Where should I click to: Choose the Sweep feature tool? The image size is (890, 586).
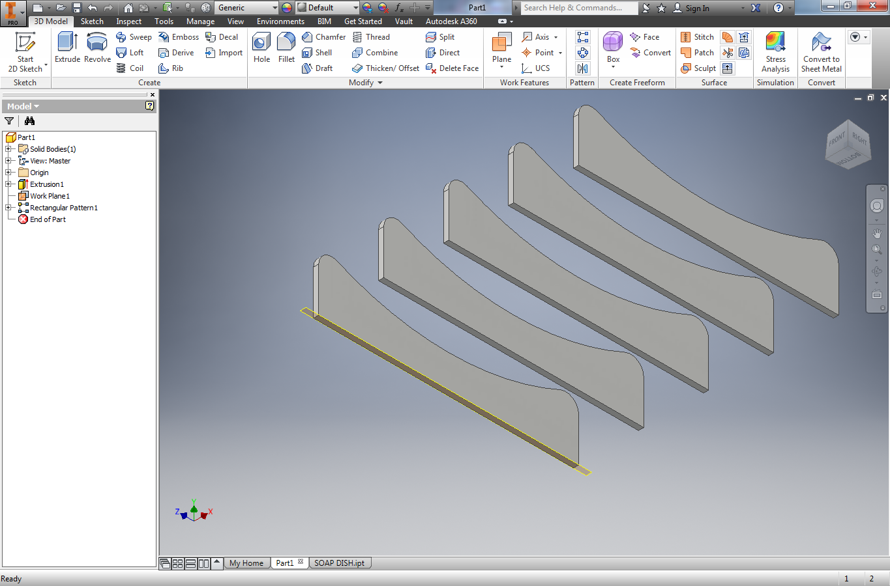click(134, 37)
